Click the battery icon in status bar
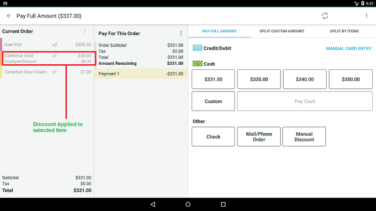Viewport: 376px width, 211px height. [x=362, y=3]
